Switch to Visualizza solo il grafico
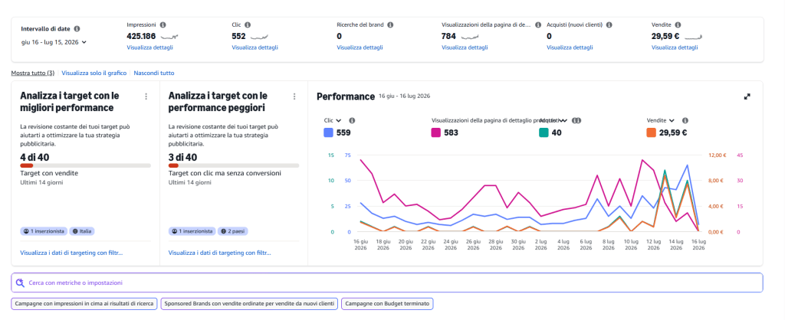Image resolution: width=785 pixels, height=320 pixels. (x=94, y=73)
